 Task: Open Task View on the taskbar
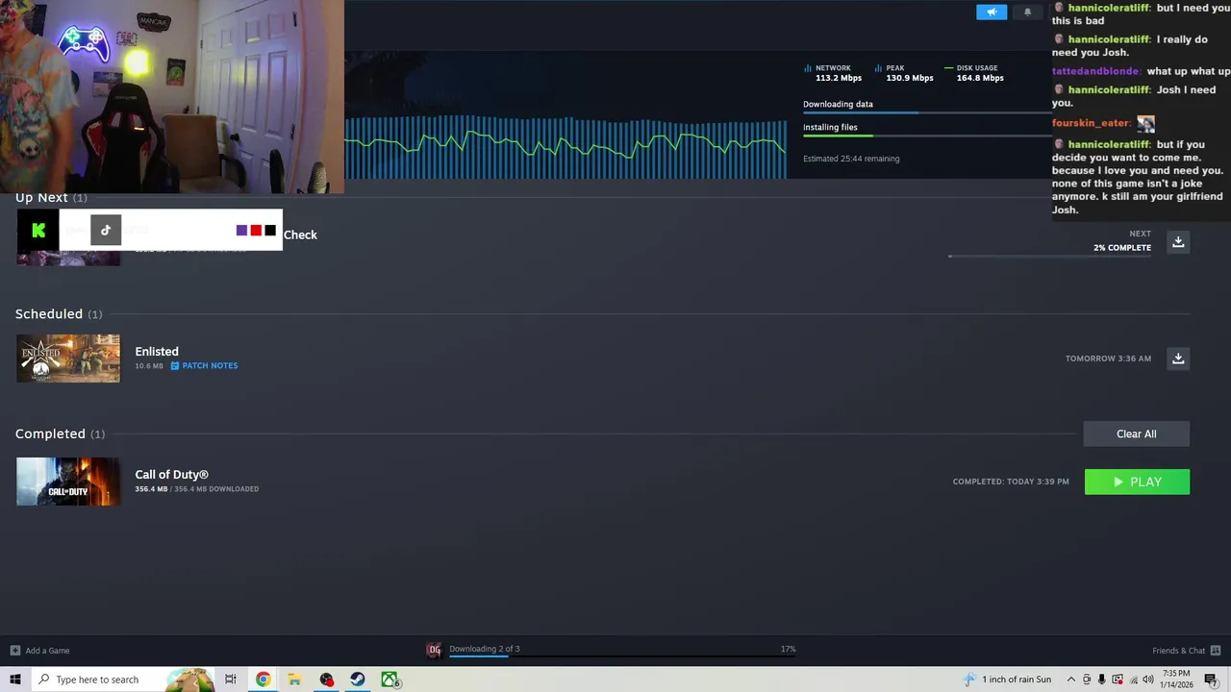231,680
